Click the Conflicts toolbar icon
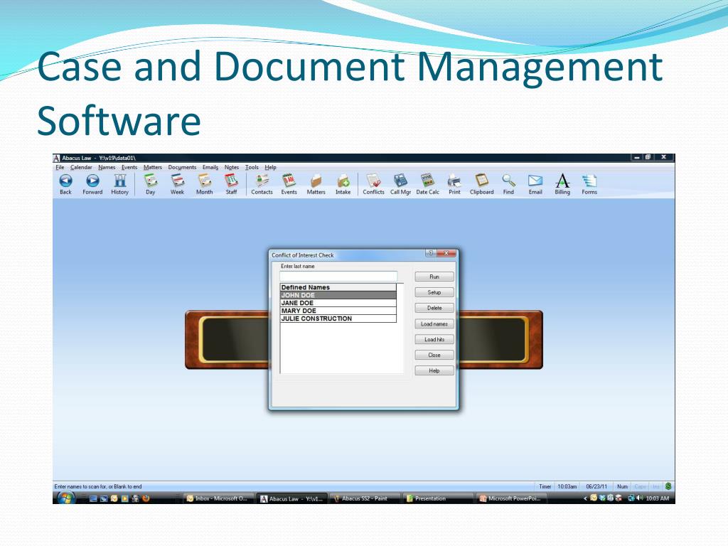Image resolution: width=728 pixels, height=546 pixels. [373, 184]
